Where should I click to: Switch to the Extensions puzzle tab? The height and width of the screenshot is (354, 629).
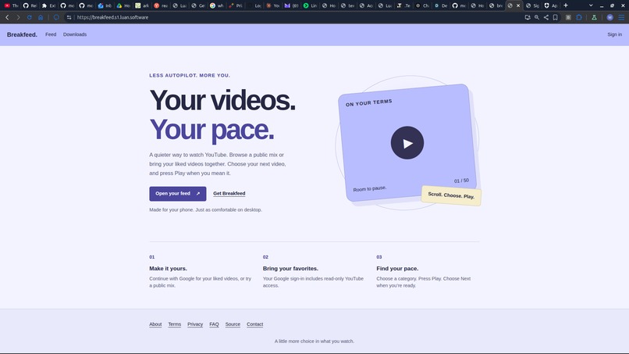point(48,5)
